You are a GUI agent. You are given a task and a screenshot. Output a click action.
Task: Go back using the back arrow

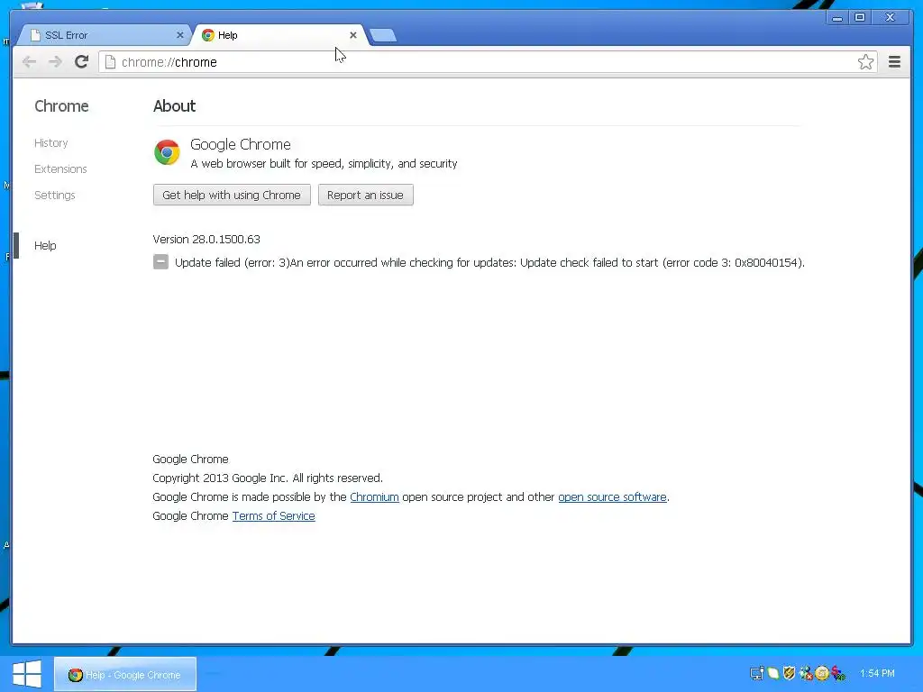click(29, 62)
